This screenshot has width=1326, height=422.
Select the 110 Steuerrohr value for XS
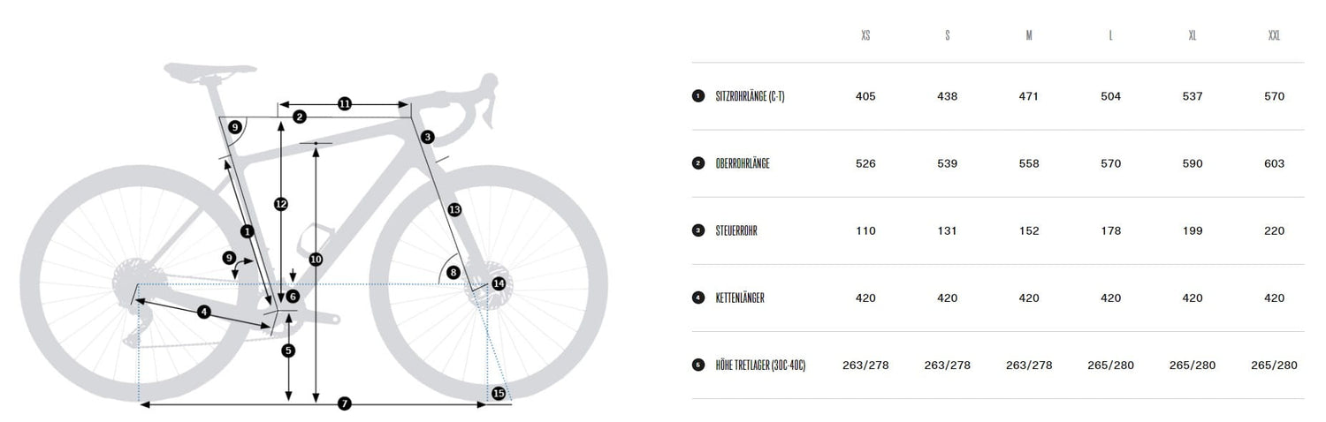click(865, 230)
